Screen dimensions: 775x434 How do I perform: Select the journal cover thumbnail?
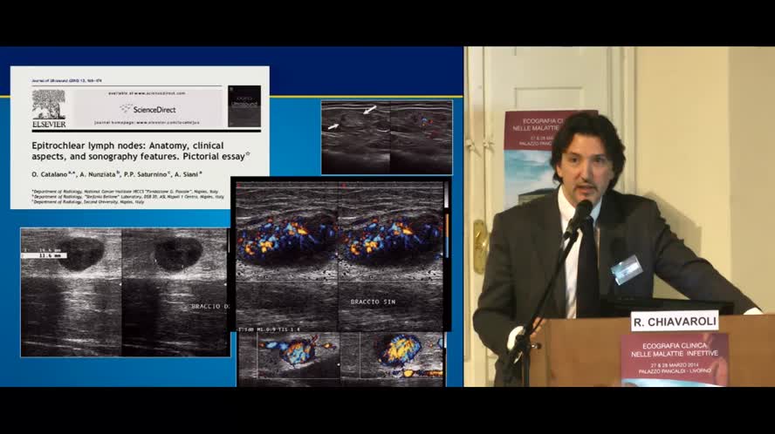(x=244, y=105)
